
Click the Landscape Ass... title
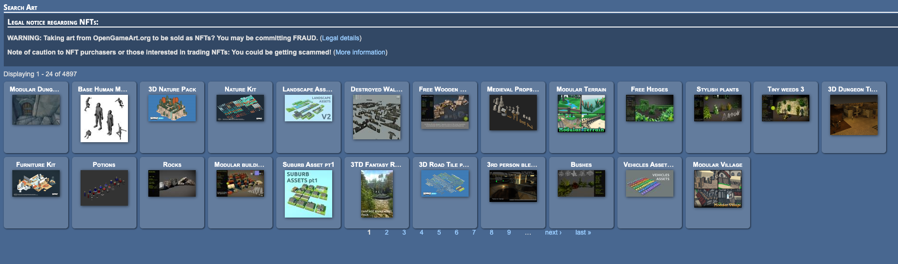pos(308,89)
